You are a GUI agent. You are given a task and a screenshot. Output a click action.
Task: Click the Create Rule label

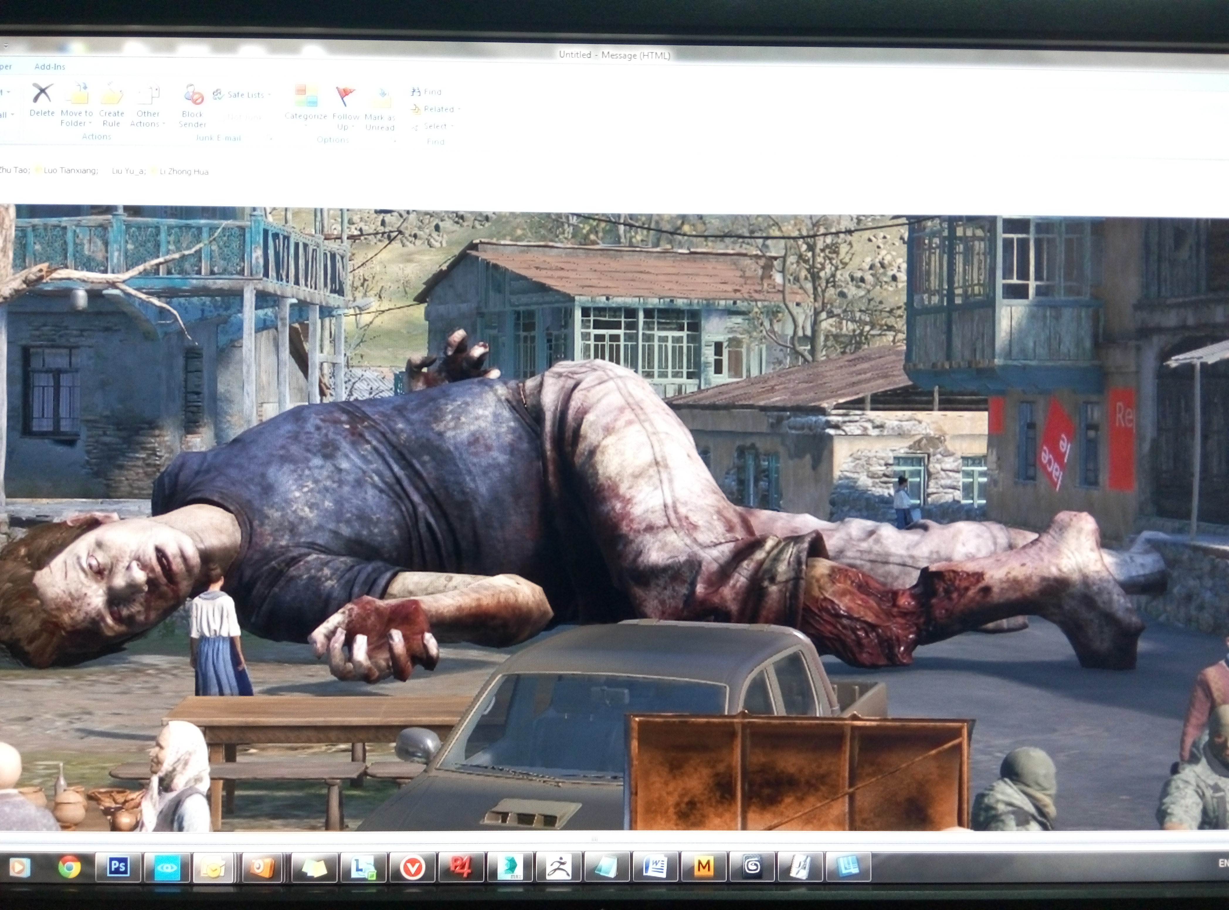[x=111, y=118]
